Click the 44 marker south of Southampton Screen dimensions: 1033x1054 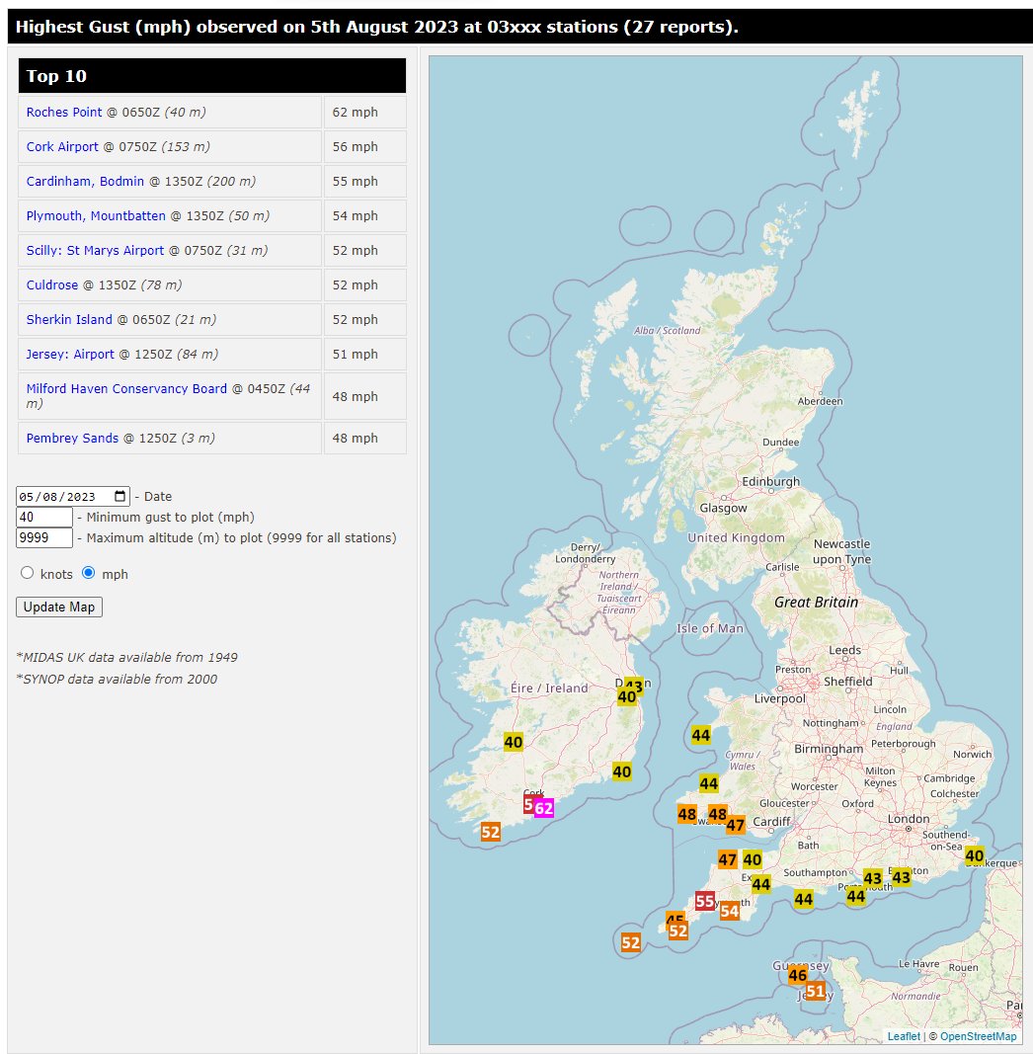[803, 899]
